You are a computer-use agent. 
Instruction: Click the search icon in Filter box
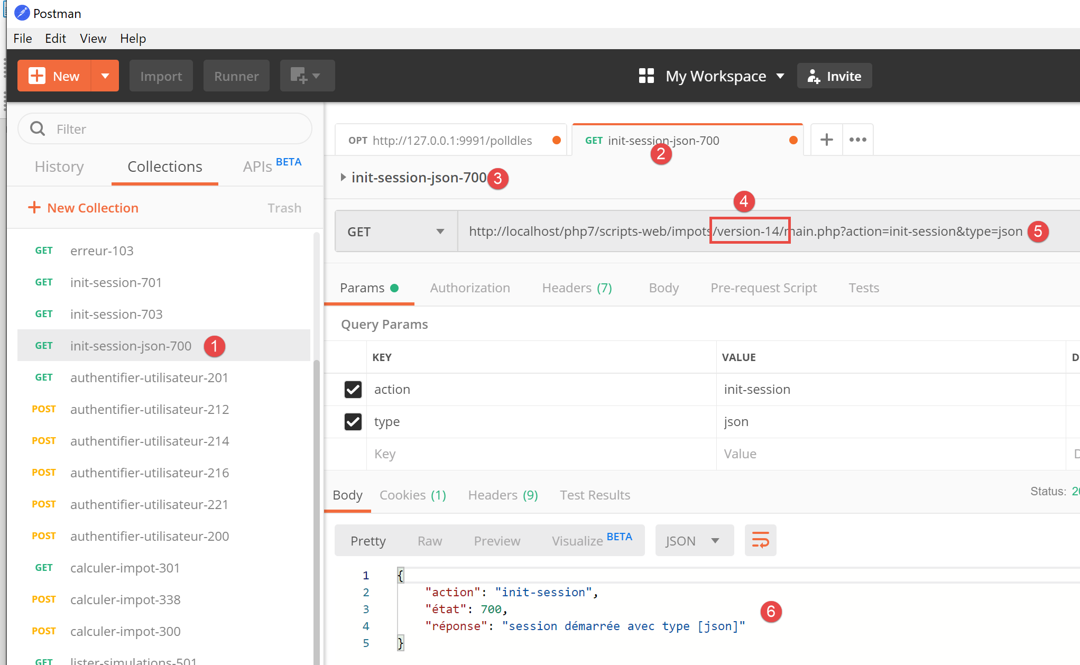38,129
